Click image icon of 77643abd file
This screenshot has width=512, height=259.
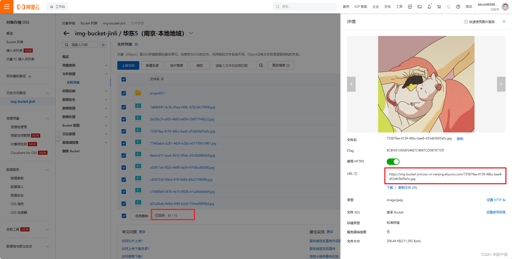pos(138,142)
